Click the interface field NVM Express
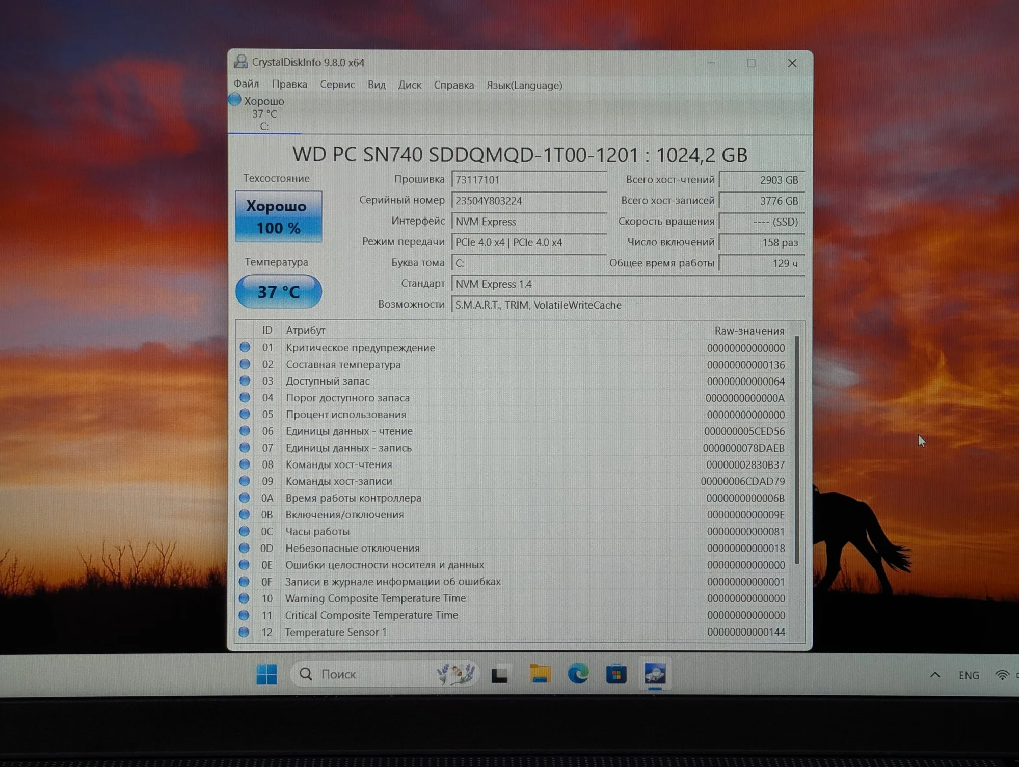Viewport: 1019px width, 767px height. coord(529,222)
